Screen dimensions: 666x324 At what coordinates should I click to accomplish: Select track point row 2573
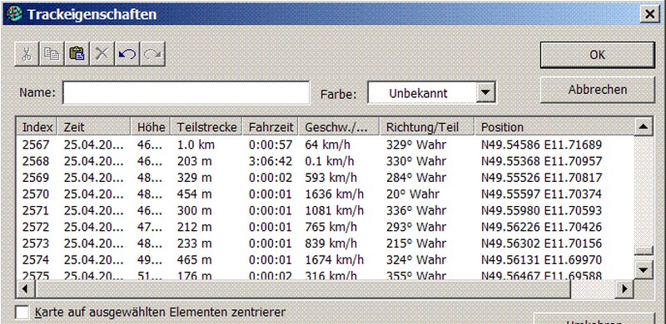pyautogui.click(x=326, y=244)
